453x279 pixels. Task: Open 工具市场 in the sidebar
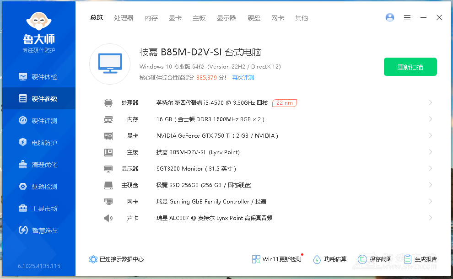(39, 208)
